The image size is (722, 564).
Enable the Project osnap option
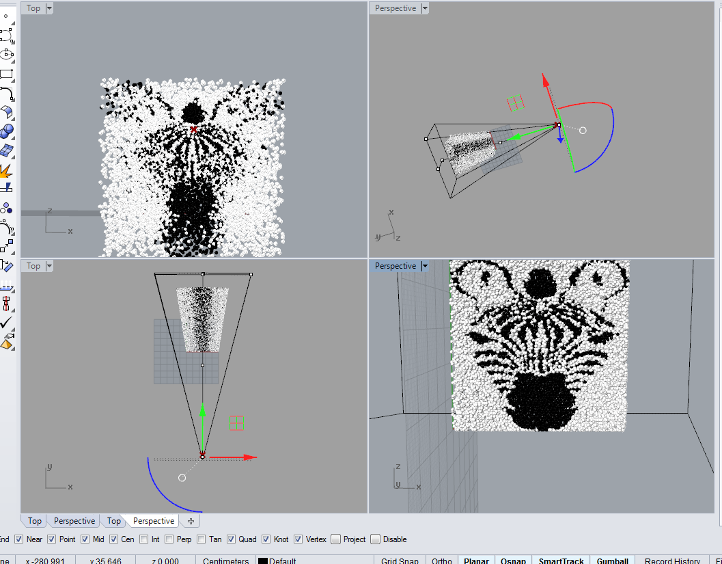(x=335, y=539)
